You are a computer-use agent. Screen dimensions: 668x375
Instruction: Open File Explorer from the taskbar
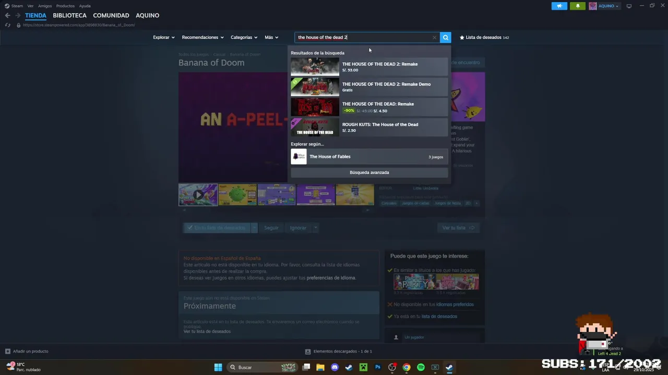(x=320, y=367)
